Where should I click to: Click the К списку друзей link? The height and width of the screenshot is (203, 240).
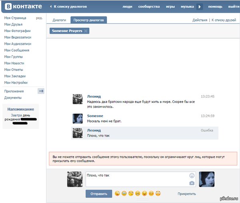tap(225, 20)
